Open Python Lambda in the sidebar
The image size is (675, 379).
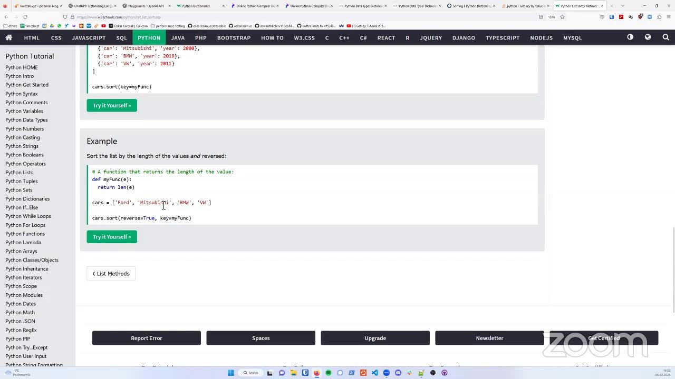[x=23, y=243]
